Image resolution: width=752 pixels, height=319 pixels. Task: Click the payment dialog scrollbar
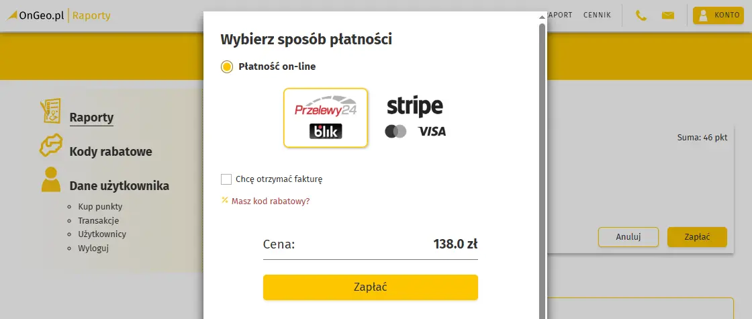[542, 168]
